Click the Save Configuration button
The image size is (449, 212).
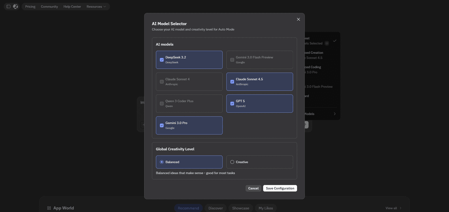280,188
